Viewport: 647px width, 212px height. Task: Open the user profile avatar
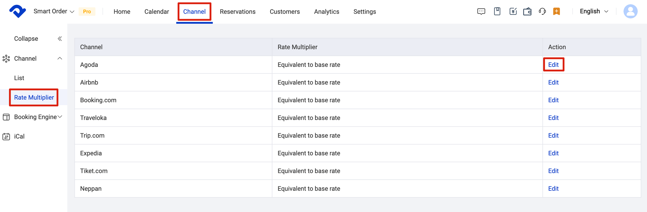tap(630, 12)
